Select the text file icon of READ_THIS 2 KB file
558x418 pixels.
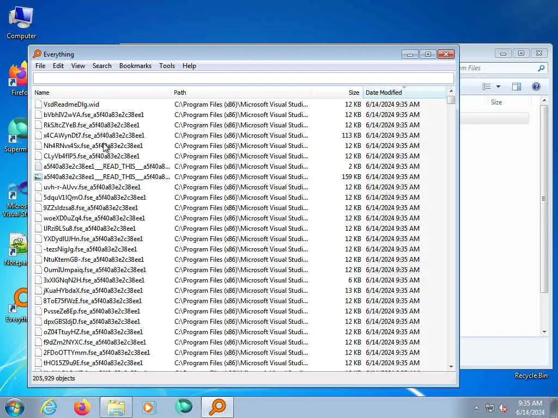pyautogui.click(x=38, y=167)
